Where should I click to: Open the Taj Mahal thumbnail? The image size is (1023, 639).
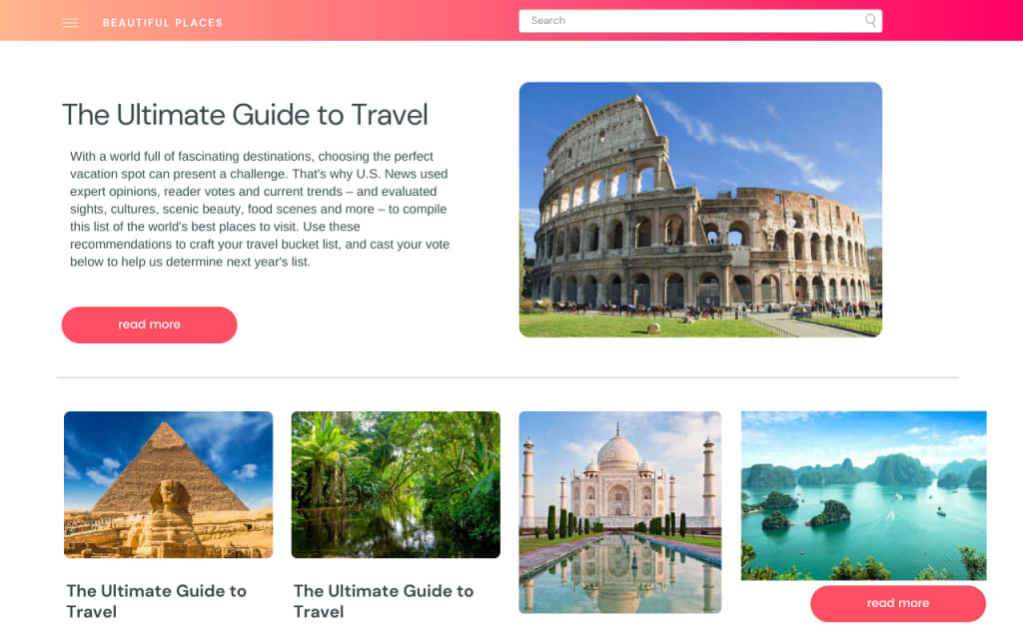tap(619, 512)
